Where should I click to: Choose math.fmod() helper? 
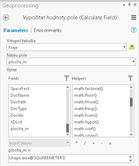pyautogui.click(x=86, y=102)
